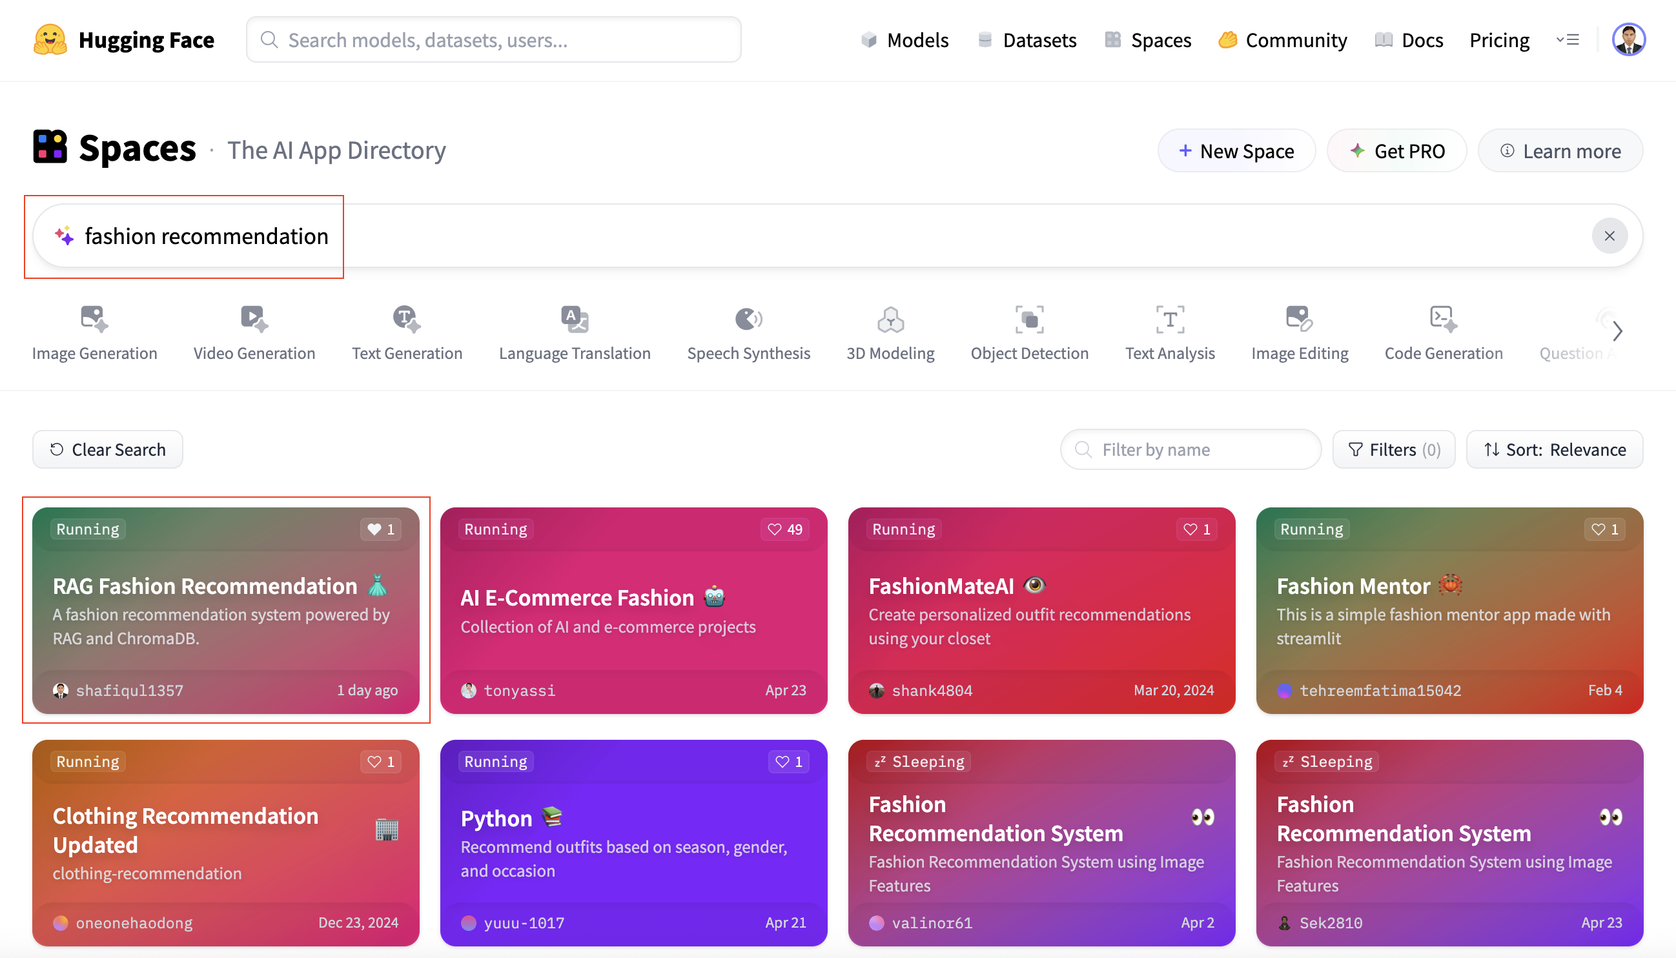Go to Models in the navigation
This screenshot has height=958, width=1676.
pyautogui.click(x=904, y=40)
